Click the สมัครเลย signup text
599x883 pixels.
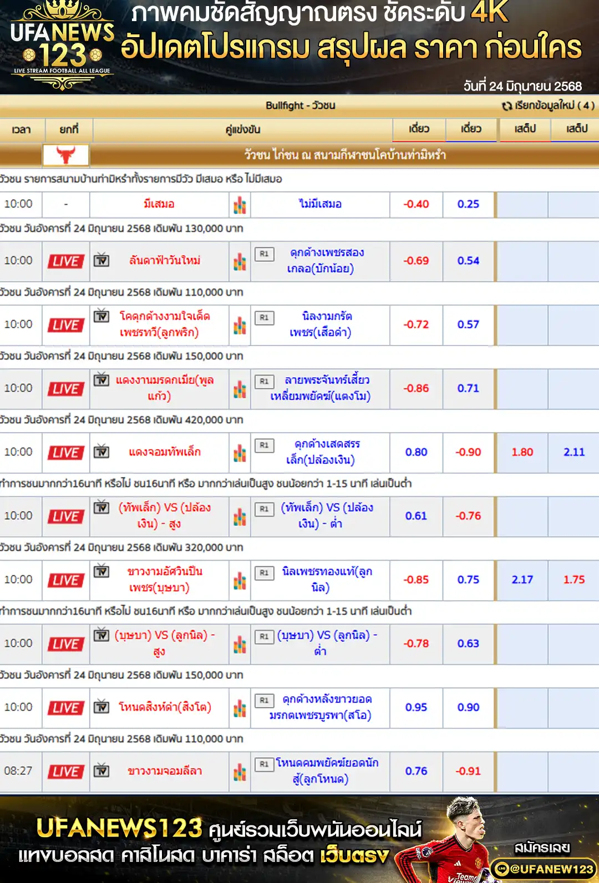click(542, 848)
